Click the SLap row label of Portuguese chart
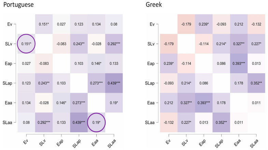Viewport: 268px width, 150px height. tap(8, 83)
